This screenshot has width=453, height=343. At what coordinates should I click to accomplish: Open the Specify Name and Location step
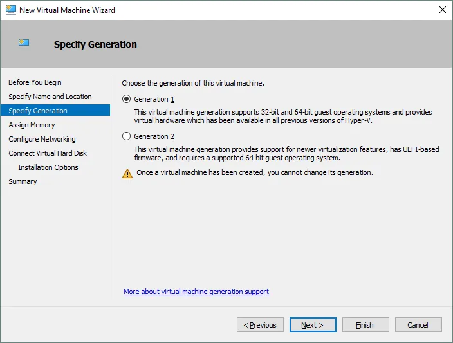(x=50, y=97)
